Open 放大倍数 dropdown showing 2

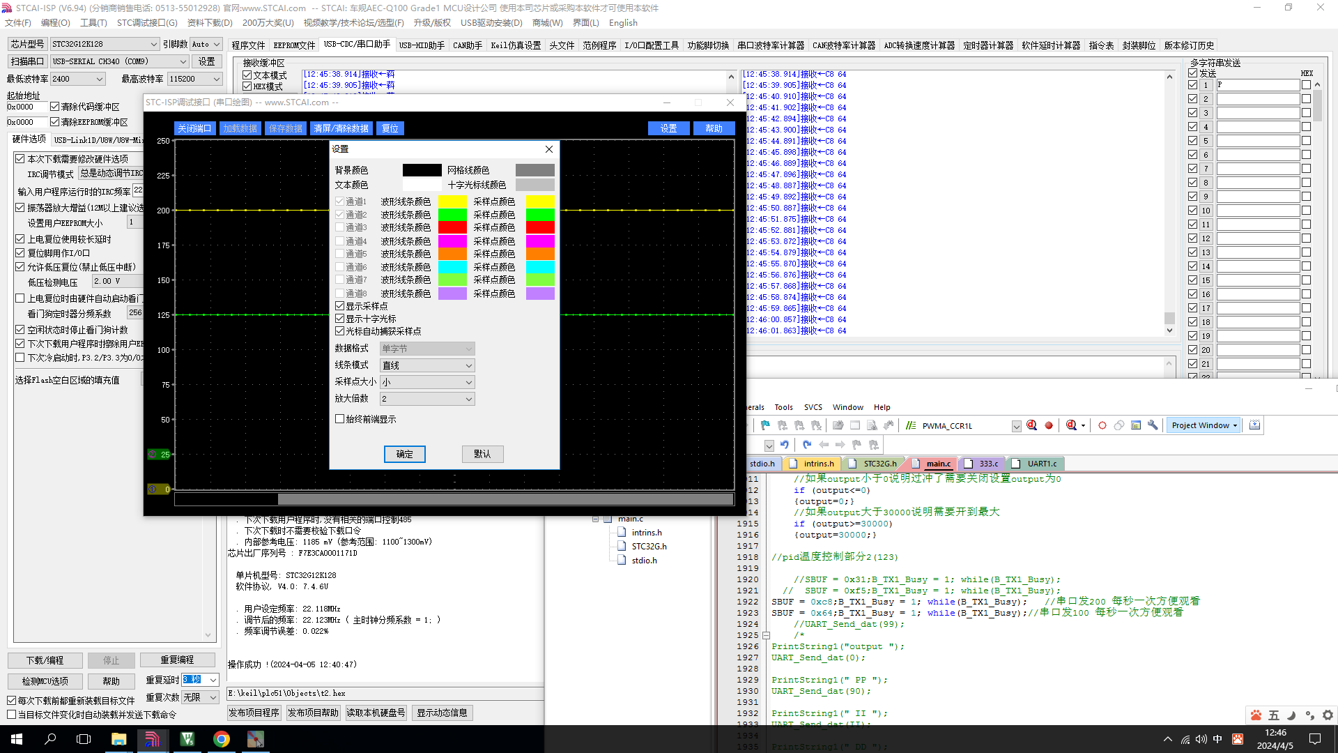tap(427, 399)
